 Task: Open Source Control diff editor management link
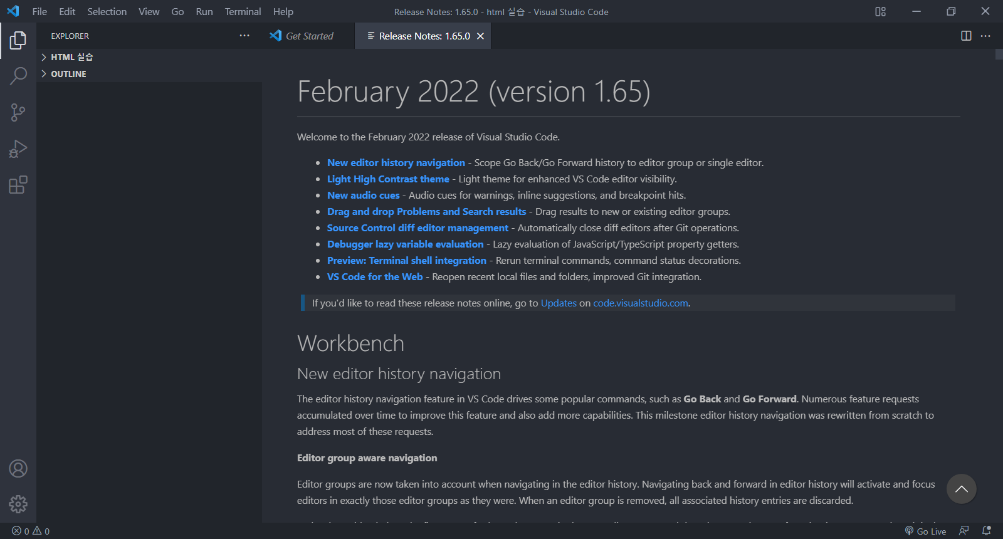pos(417,228)
